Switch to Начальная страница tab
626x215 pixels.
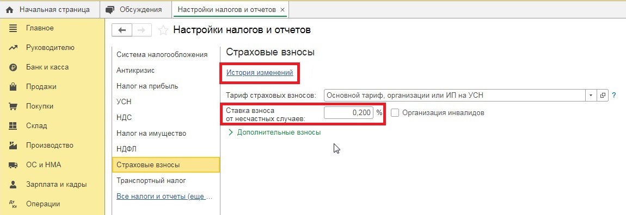pos(50,10)
